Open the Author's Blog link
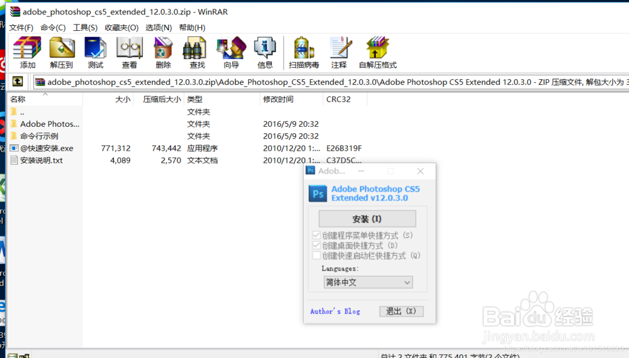The width and height of the screenshot is (629, 358). (335, 311)
